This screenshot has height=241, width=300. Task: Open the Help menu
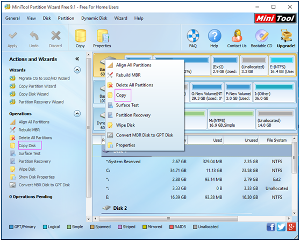tap(139, 18)
